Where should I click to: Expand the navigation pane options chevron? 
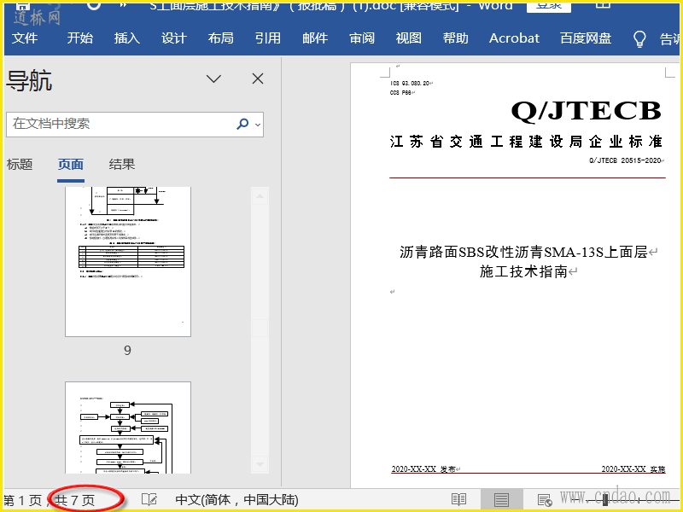pyautogui.click(x=213, y=79)
